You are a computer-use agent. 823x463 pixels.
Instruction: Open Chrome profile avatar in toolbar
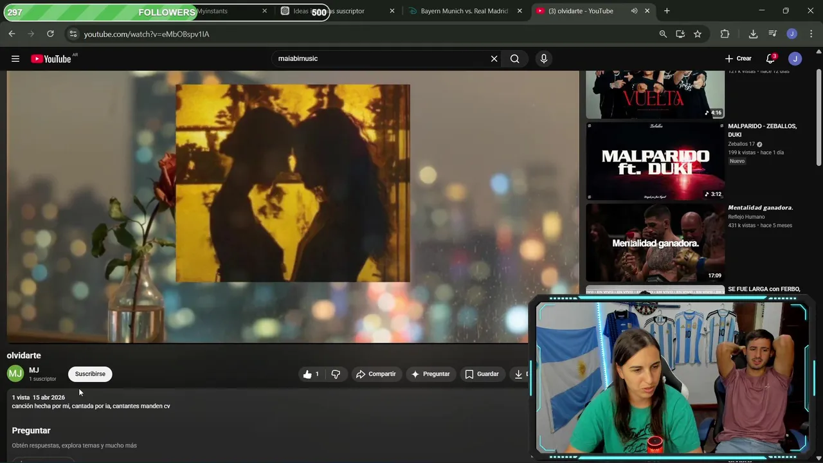792,34
